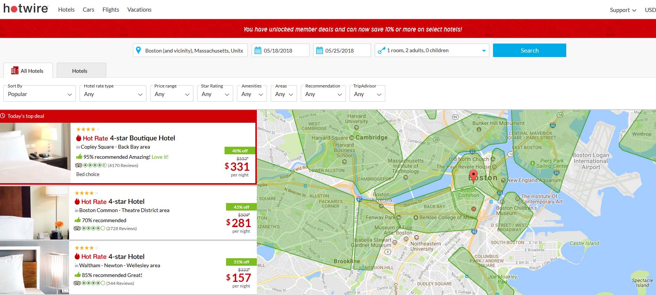Open the Support menu
656x295 pixels.
(x=623, y=10)
